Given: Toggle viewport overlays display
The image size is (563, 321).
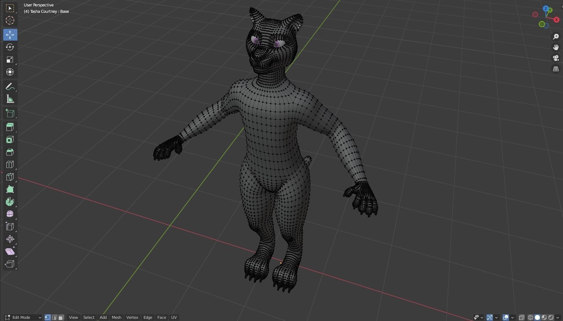Looking at the screenshot, I should [506, 317].
